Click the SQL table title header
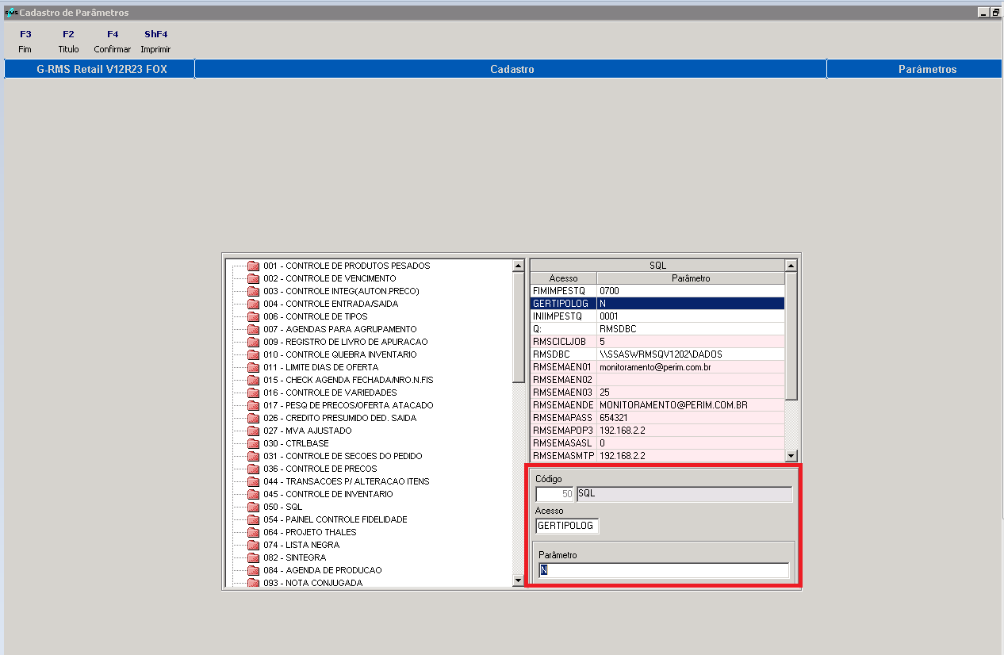This screenshot has height=655, width=1004. [x=657, y=266]
